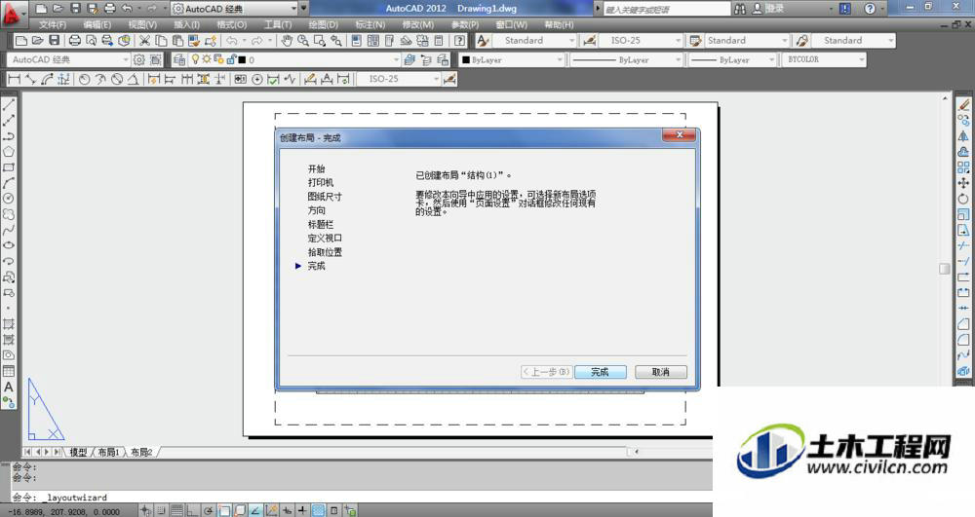Select the Multiline Text A tool

9,386
